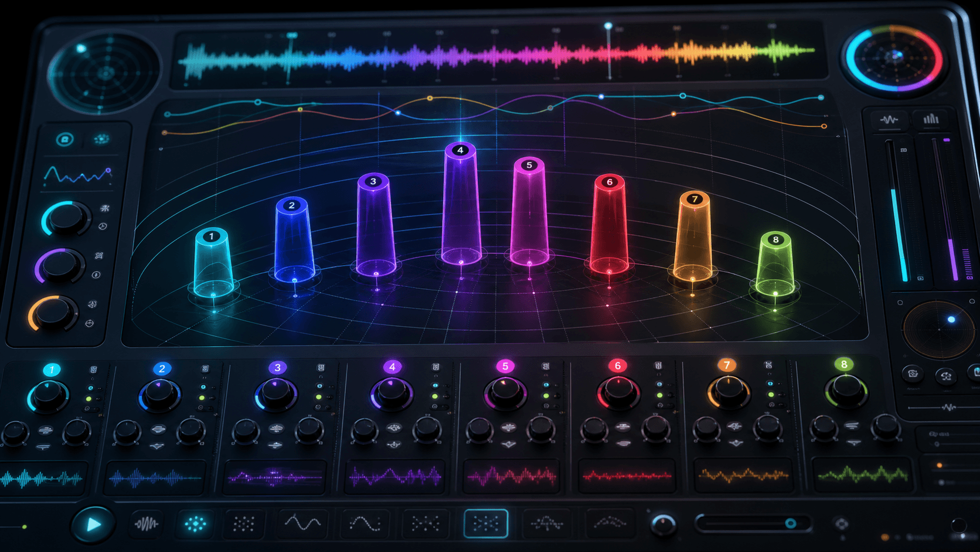Click channel 6 main red-ringed knob
Screen dimensions: 980x552
[619, 392]
